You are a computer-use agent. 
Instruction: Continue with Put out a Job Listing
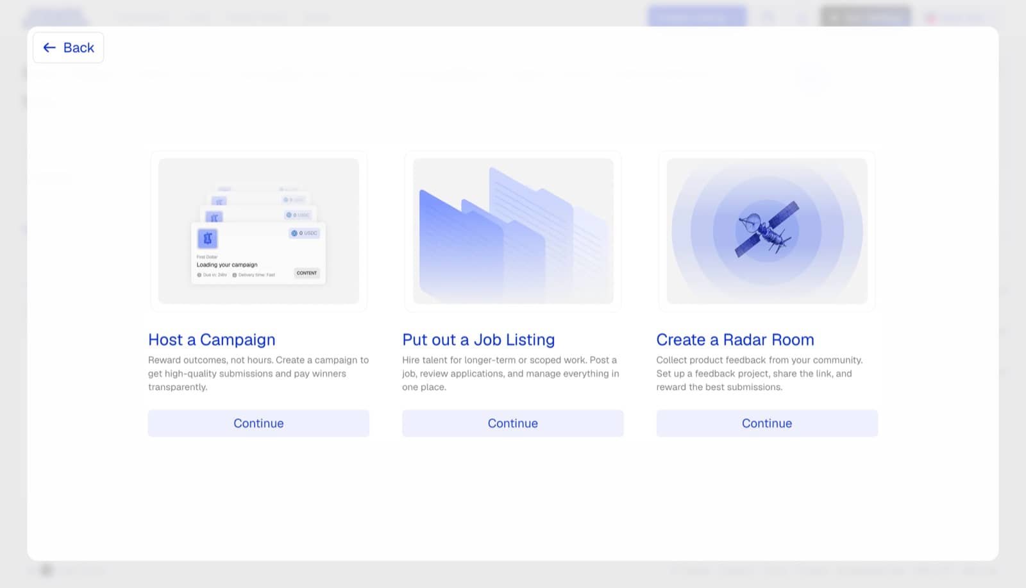click(x=512, y=423)
